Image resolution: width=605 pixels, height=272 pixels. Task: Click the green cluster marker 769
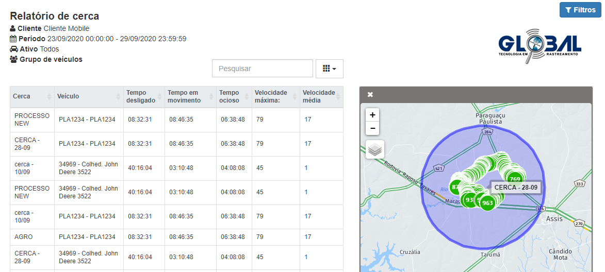point(514,179)
